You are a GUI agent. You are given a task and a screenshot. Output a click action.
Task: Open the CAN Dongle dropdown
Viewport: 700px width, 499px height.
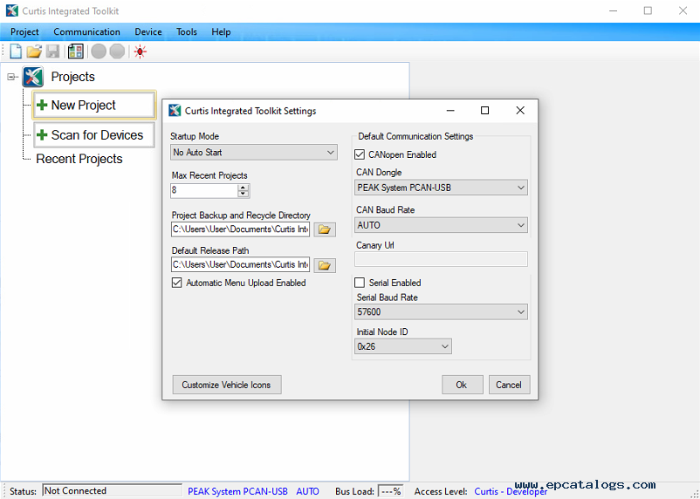[441, 188]
